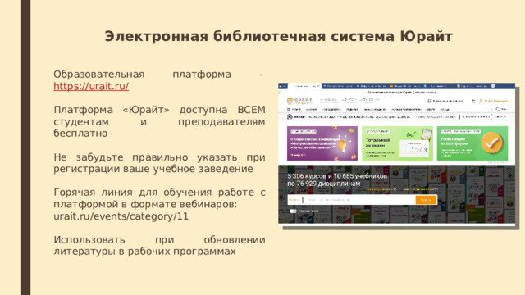Screen dimensions: 525x295
Task: Open the hamburger Каталог menu icon
Action: coord(289,109)
